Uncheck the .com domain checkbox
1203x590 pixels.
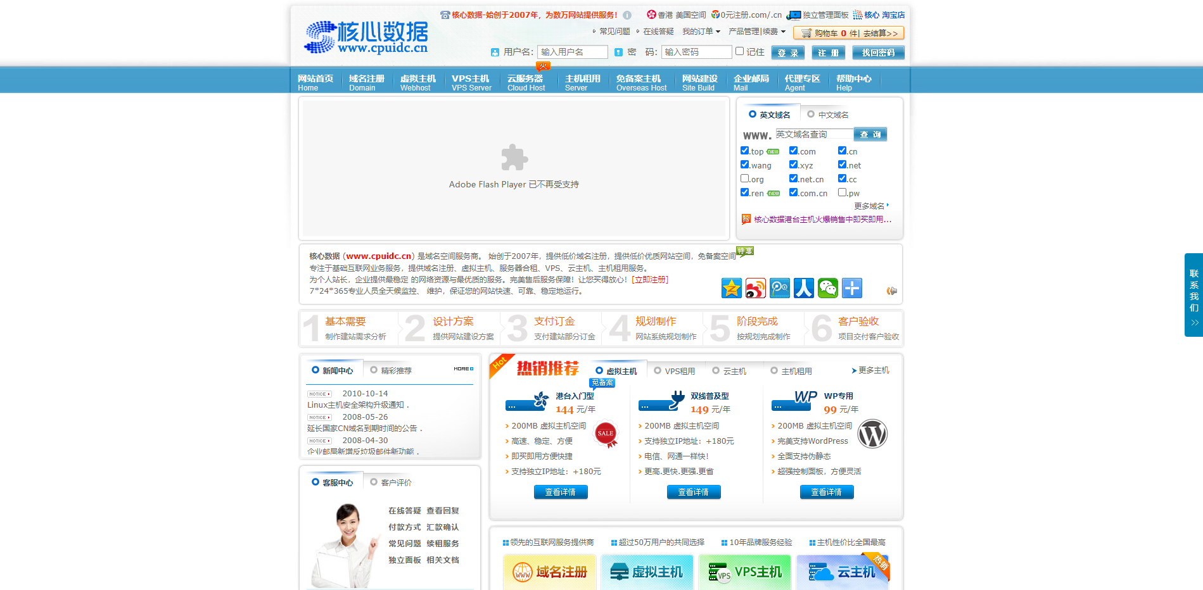793,151
